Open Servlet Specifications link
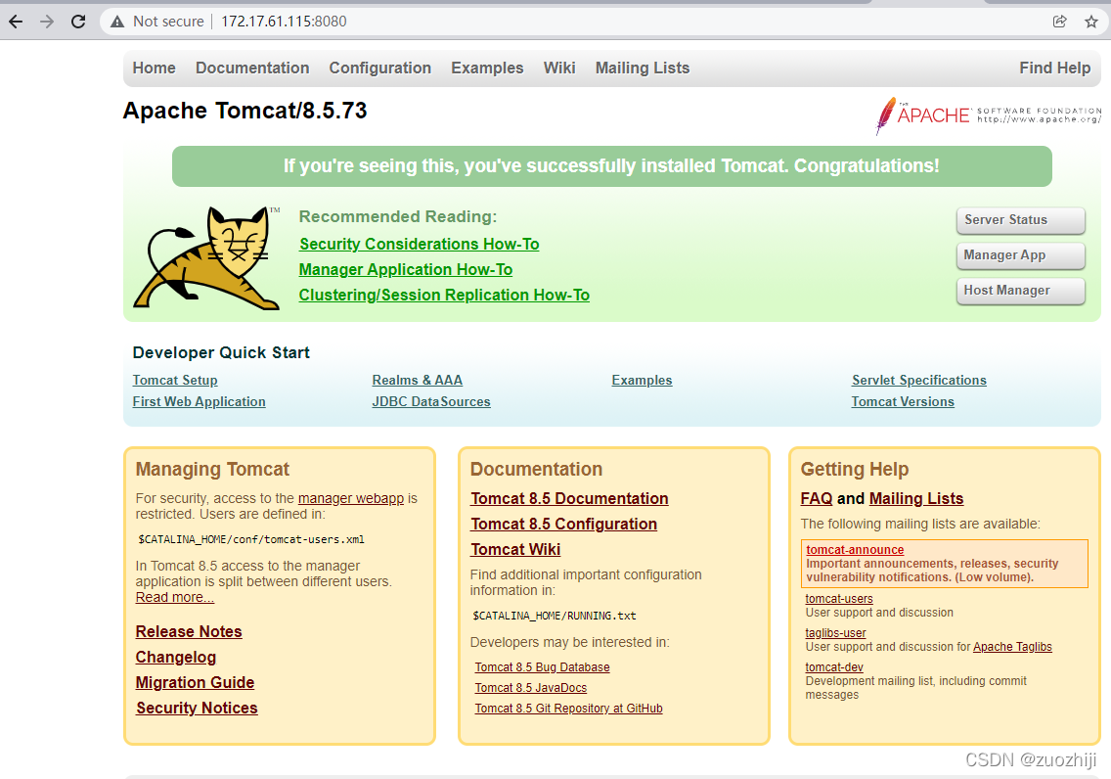1111x779 pixels. (x=919, y=380)
